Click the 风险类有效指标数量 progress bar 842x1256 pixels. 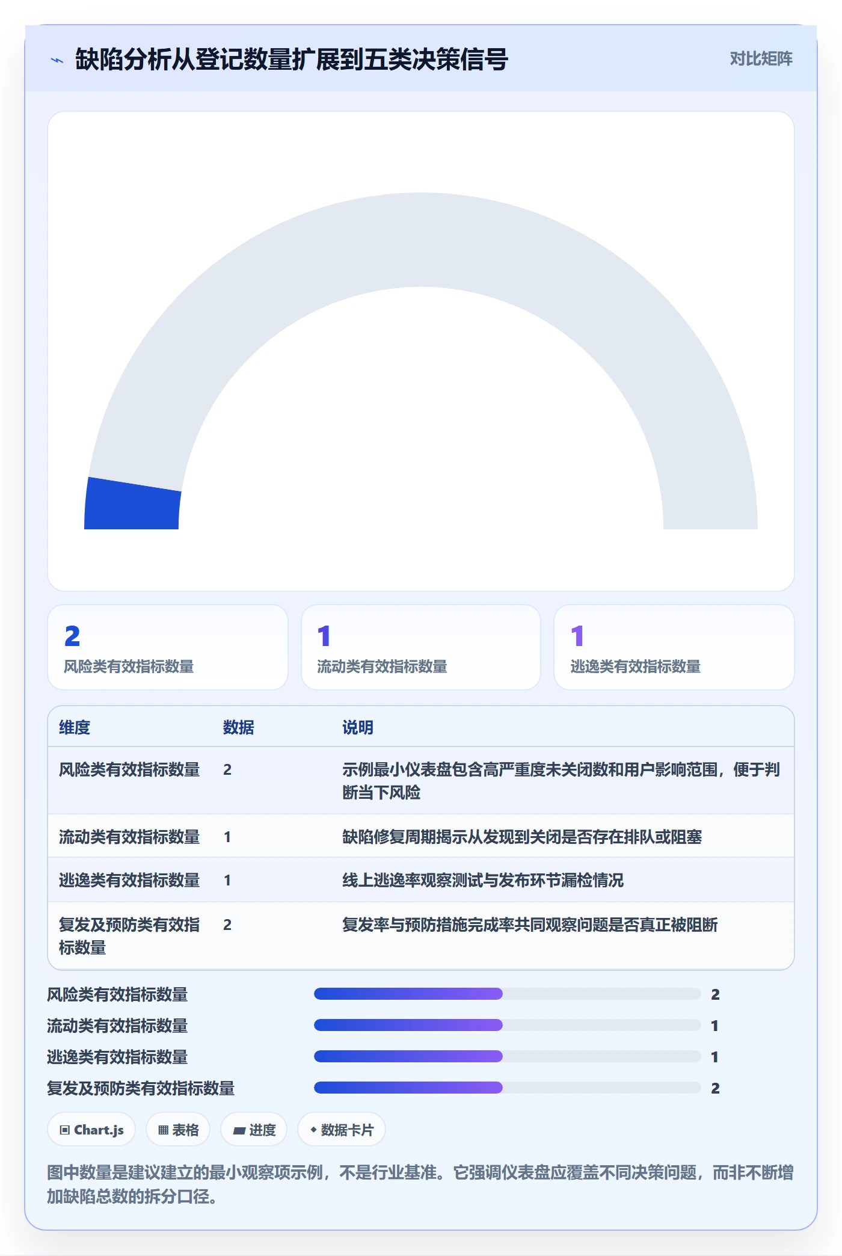tap(508, 994)
